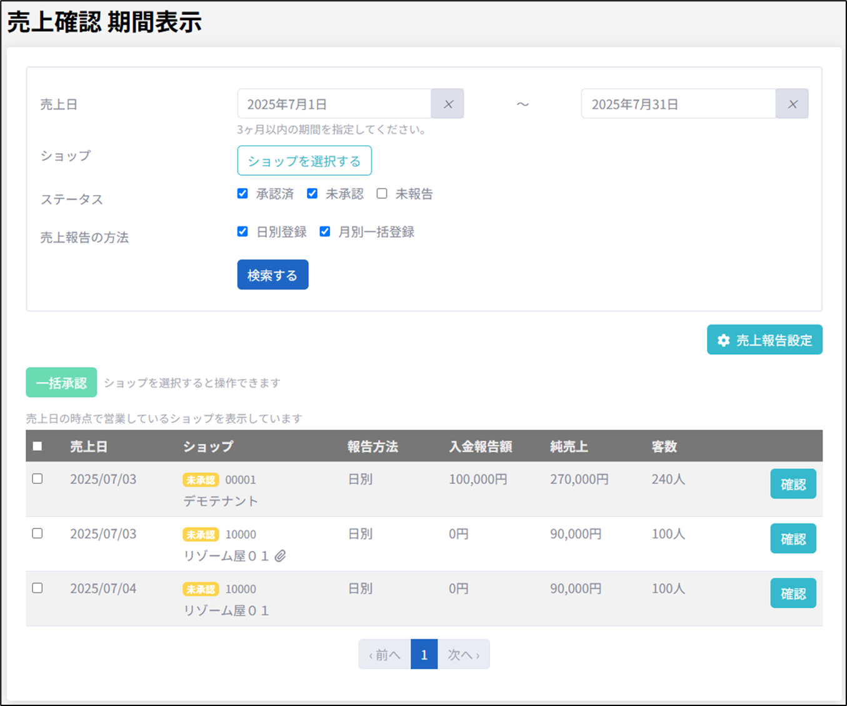The height and width of the screenshot is (706, 847).
Task: Open 売上報告設定 with the gear icon
Action: [764, 340]
